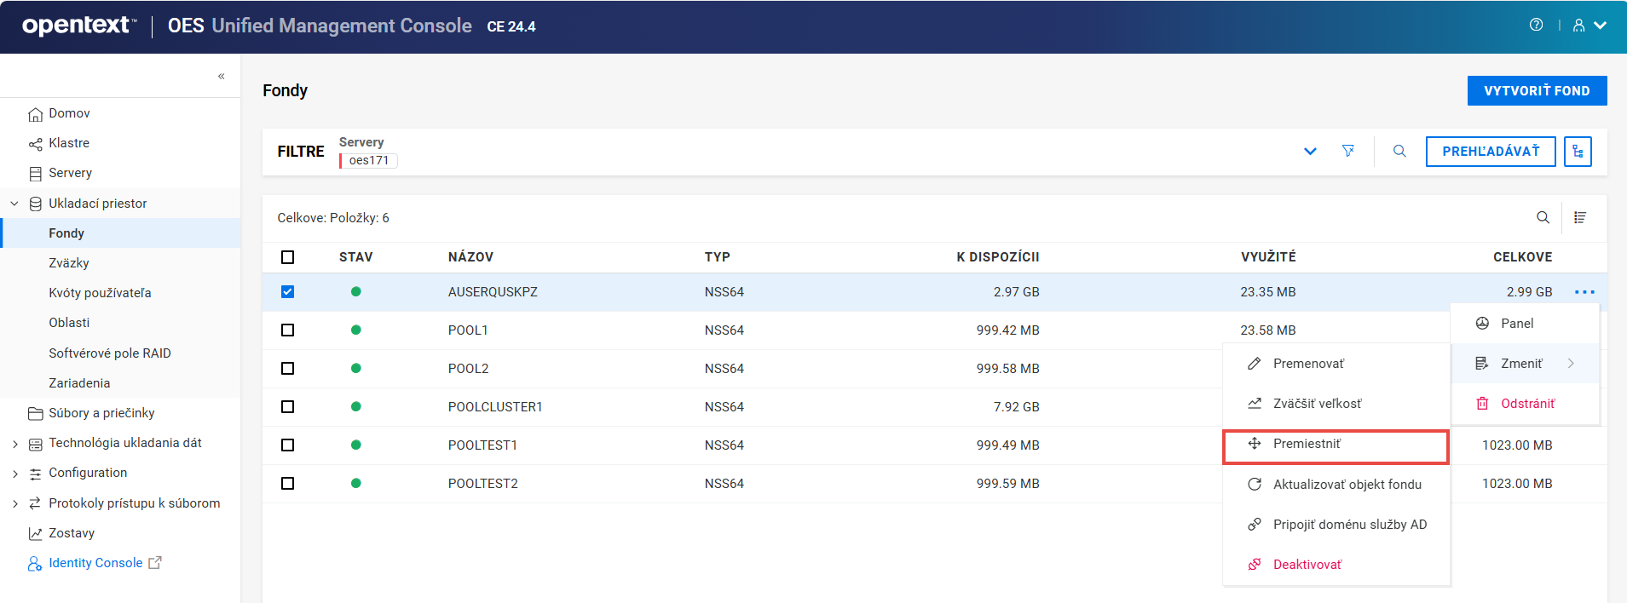Open the tree view icon button
The width and height of the screenshot is (1627, 603).
click(x=1578, y=152)
